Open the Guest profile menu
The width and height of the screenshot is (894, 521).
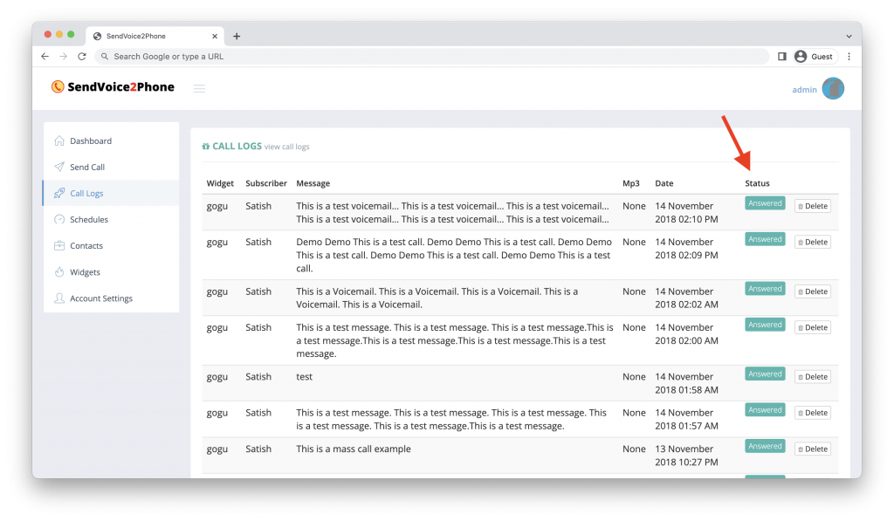815,57
